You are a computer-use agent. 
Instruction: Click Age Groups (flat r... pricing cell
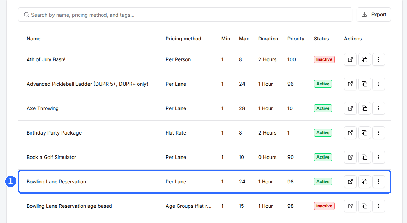[188, 206]
